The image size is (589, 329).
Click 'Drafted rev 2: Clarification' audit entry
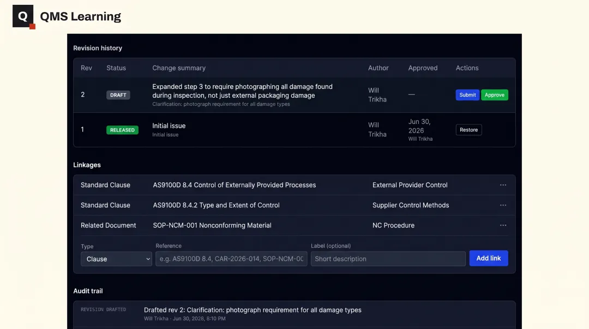(x=253, y=310)
